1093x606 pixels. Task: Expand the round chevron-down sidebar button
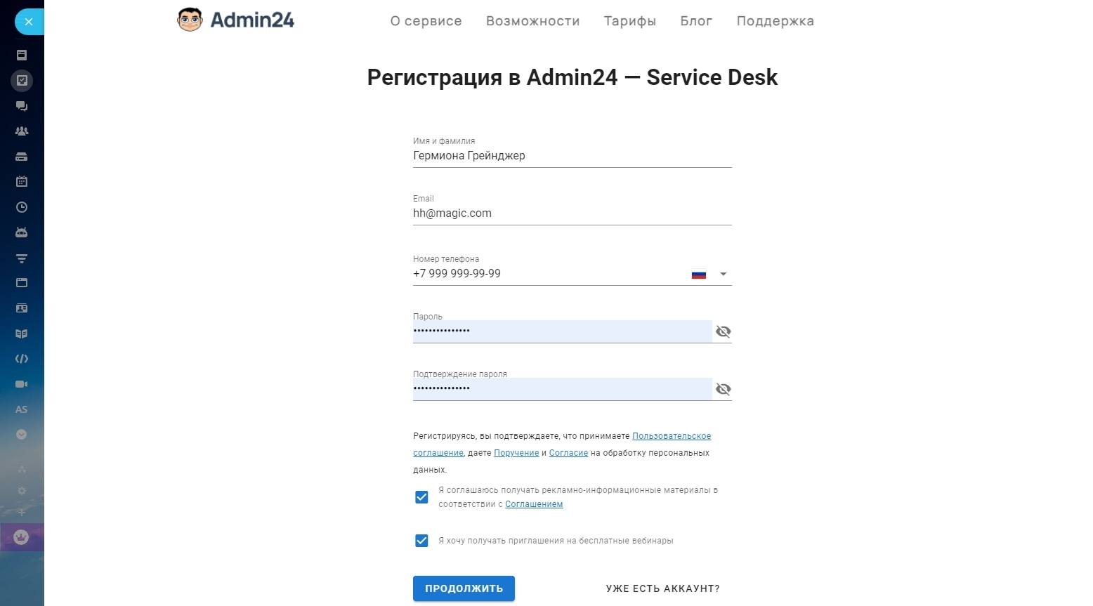click(x=22, y=435)
